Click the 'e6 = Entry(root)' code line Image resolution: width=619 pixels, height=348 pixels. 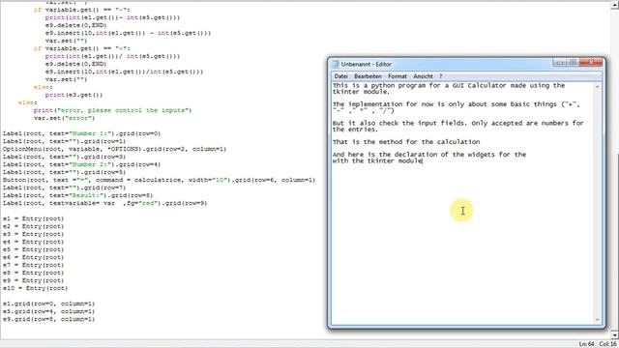coord(33,258)
